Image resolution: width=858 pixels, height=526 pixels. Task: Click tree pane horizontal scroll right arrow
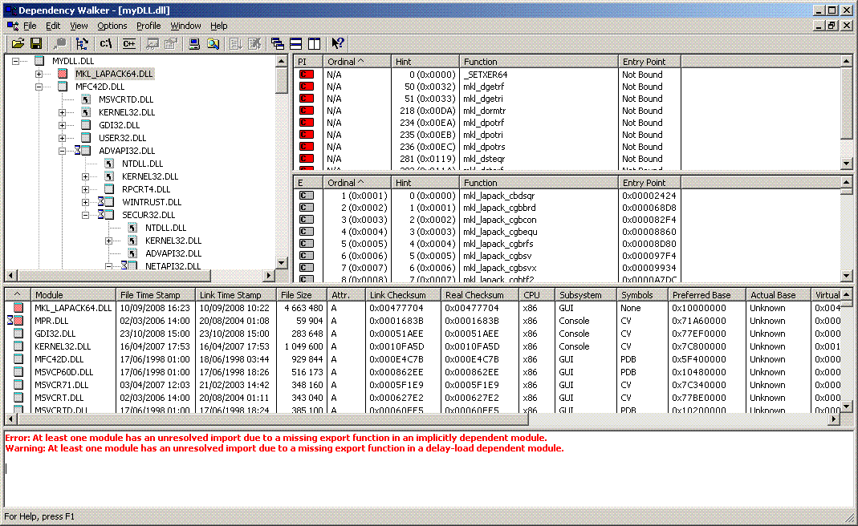click(x=269, y=276)
